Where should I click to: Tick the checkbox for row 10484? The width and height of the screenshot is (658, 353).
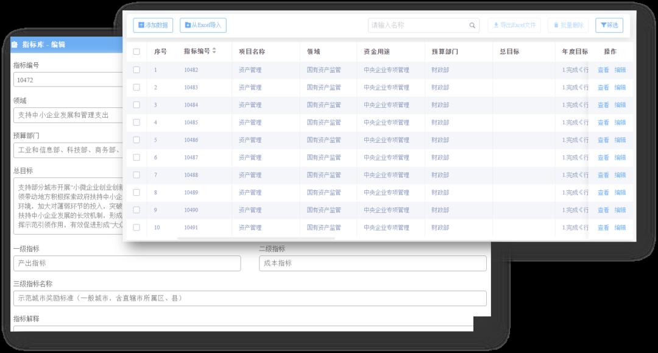(136, 105)
